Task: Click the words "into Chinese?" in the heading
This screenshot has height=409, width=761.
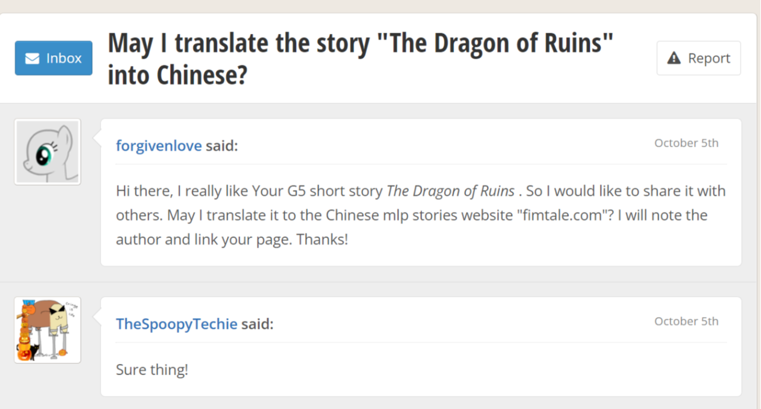Action: pos(177,75)
